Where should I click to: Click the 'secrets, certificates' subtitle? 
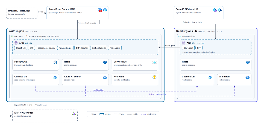coord(122,80)
